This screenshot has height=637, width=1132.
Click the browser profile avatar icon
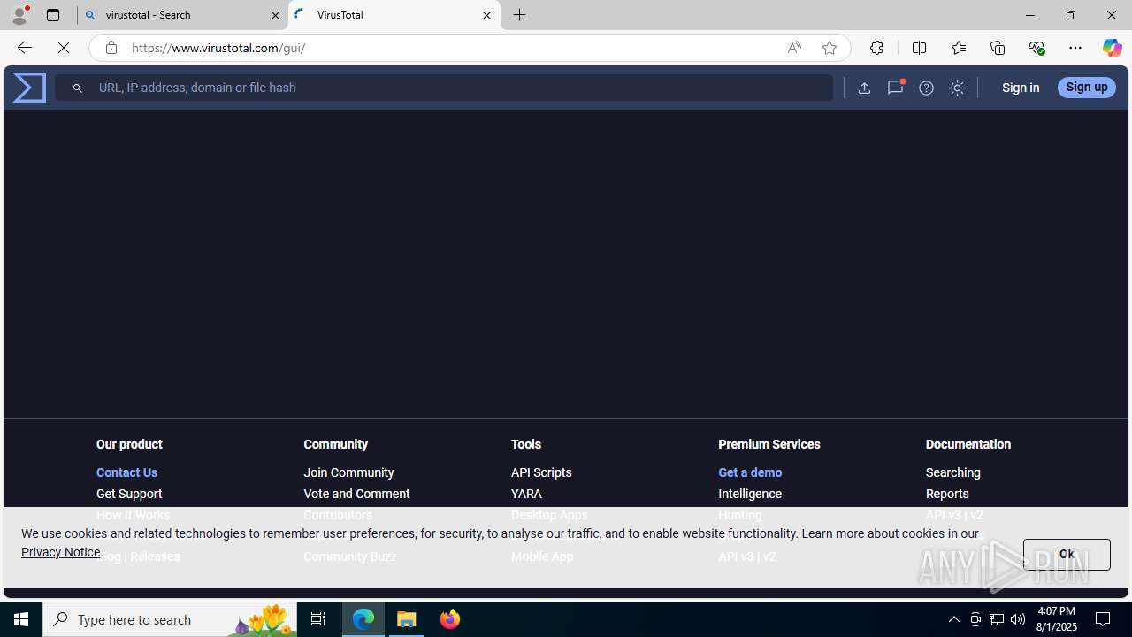(x=19, y=15)
